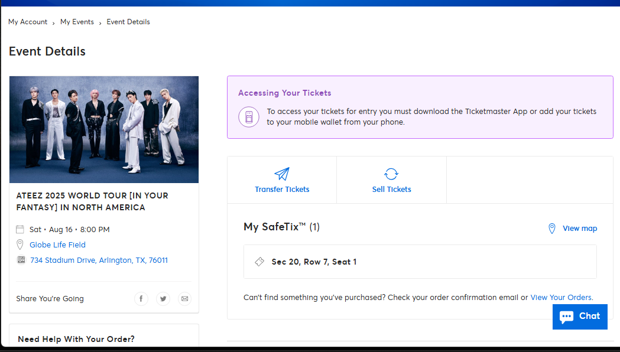Open My Account breadcrumb link
Viewport: 620px width, 352px height.
click(28, 22)
